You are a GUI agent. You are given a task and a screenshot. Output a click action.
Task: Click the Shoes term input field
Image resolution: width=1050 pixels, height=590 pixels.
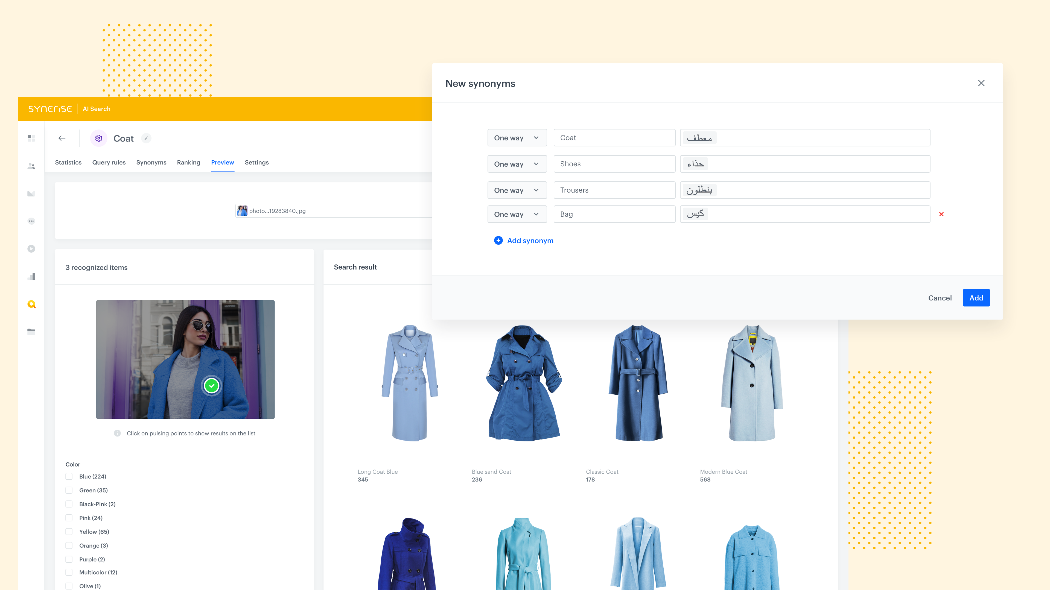pyautogui.click(x=614, y=164)
